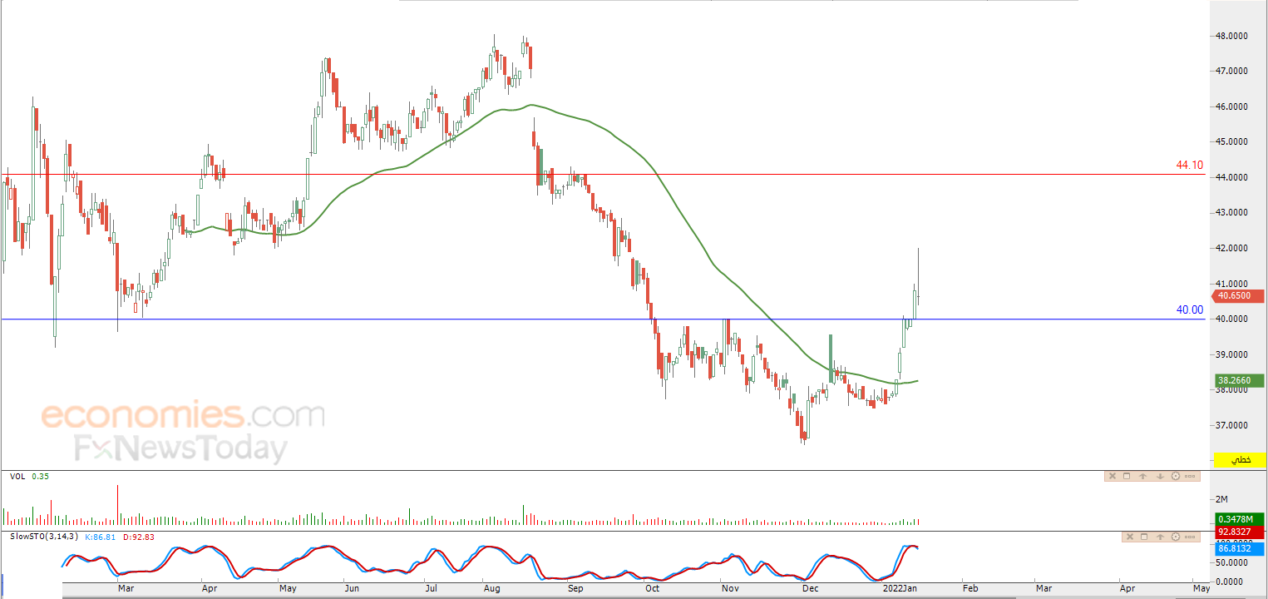
Task: Click the SlowSTO(3,14,3) indicator title
Action: (x=44, y=537)
